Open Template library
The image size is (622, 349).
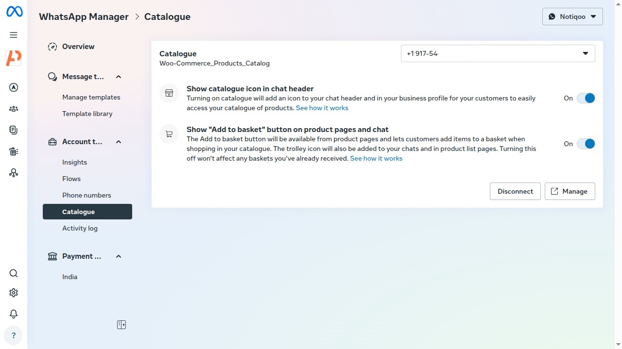[87, 114]
